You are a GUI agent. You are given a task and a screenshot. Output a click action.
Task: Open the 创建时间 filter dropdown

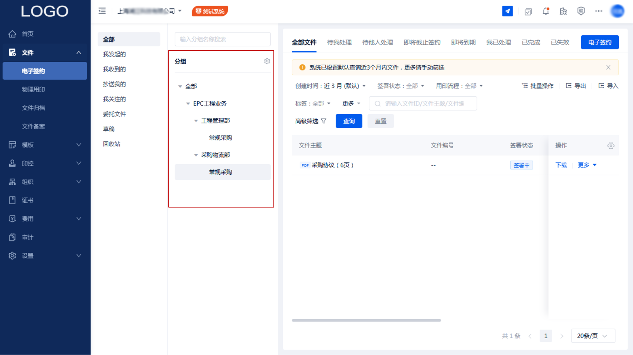(330, 86)
